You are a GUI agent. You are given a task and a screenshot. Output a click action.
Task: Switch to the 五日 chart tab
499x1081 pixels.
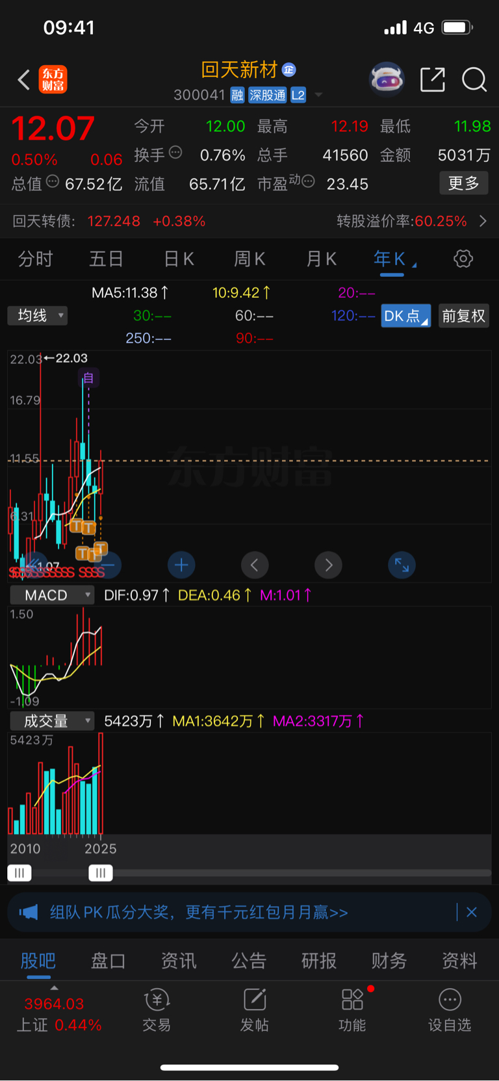[x=107, y=259]
